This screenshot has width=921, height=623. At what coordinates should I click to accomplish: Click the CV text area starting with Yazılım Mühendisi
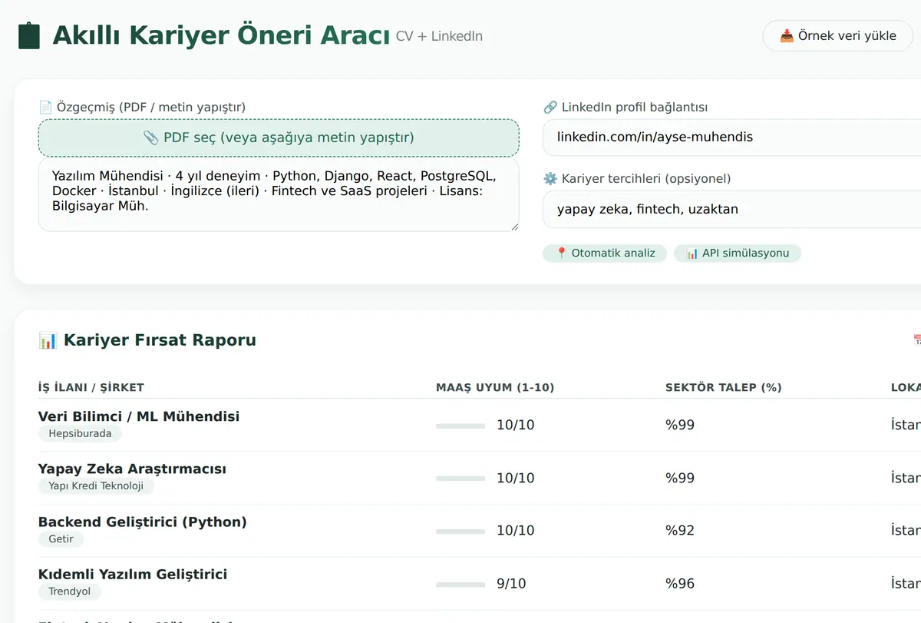(279, 195)
